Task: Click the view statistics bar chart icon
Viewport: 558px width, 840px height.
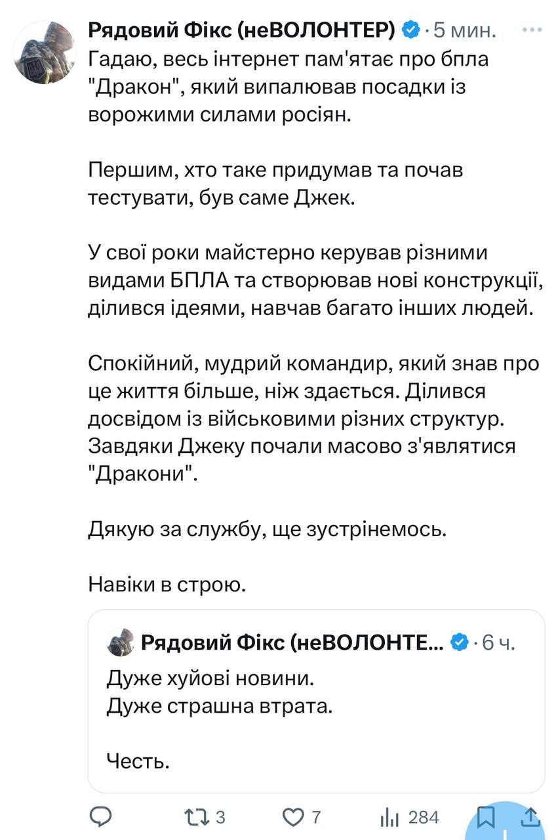Action: click(389, 818)
